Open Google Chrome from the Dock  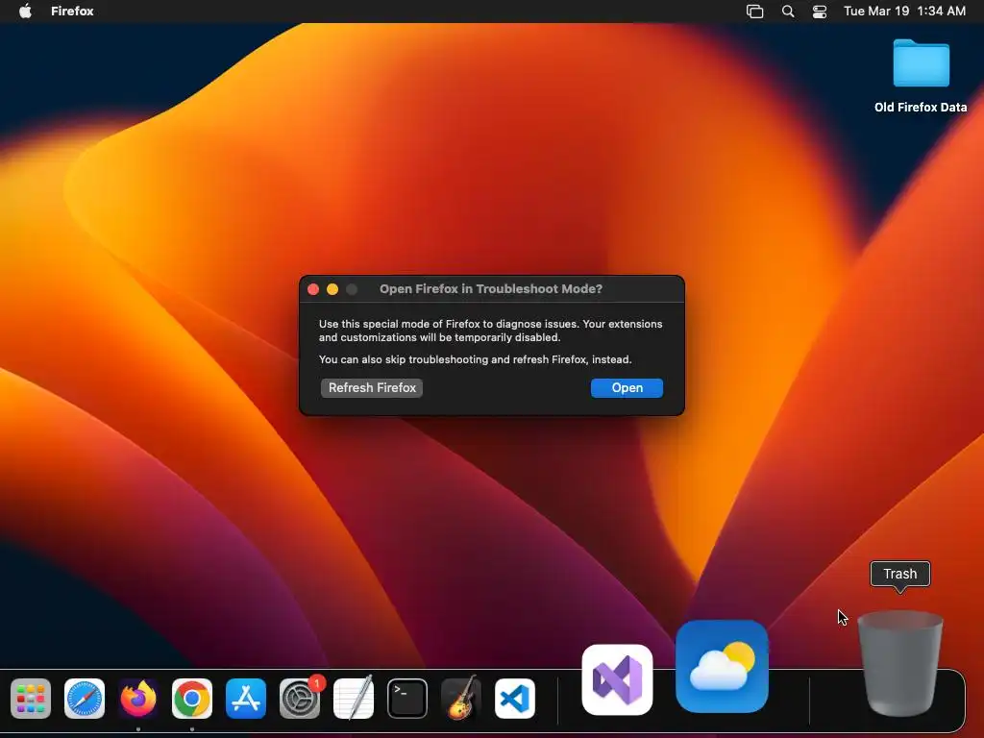(x=192, y=699)
